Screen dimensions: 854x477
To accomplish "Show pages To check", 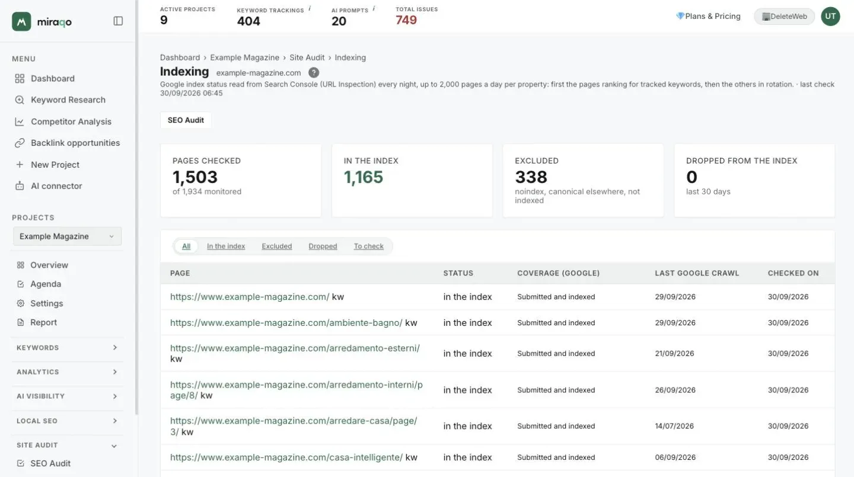I will click(x=369, y=246).
